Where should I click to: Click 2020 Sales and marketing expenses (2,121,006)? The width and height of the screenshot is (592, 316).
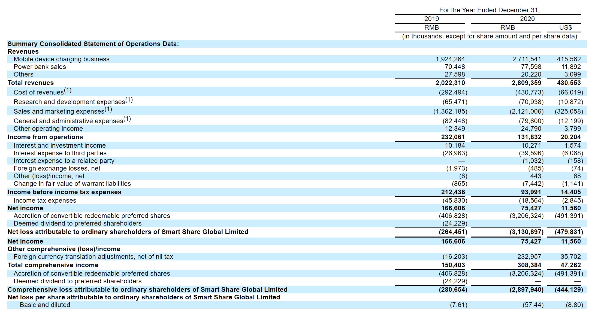click(x=526, y=111)
